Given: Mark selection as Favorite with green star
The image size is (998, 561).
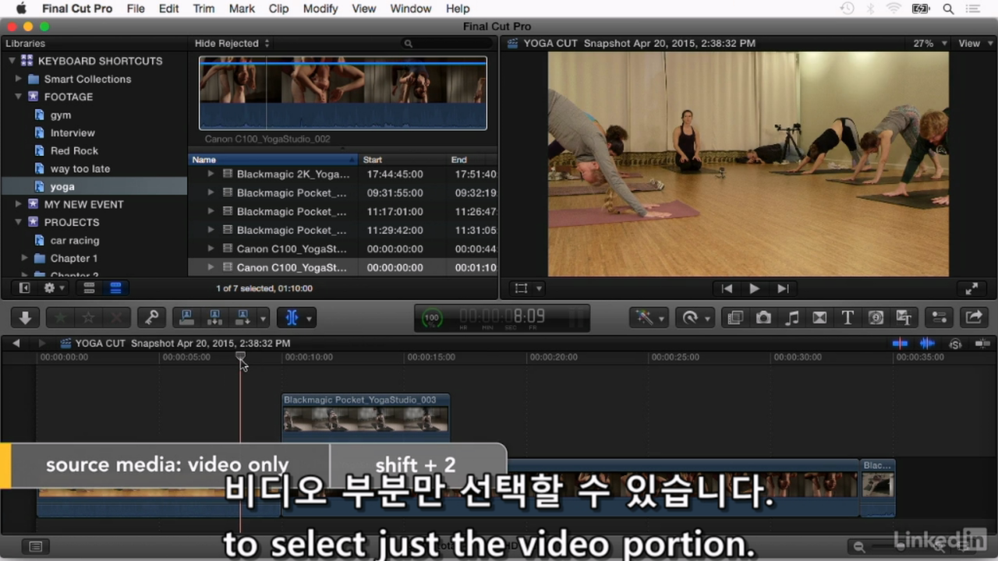Looking at the screenshot, I should (58, 317).
